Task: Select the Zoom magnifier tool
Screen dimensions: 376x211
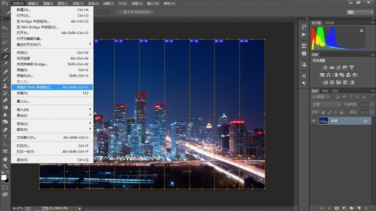Action: [x=5, y=165]
